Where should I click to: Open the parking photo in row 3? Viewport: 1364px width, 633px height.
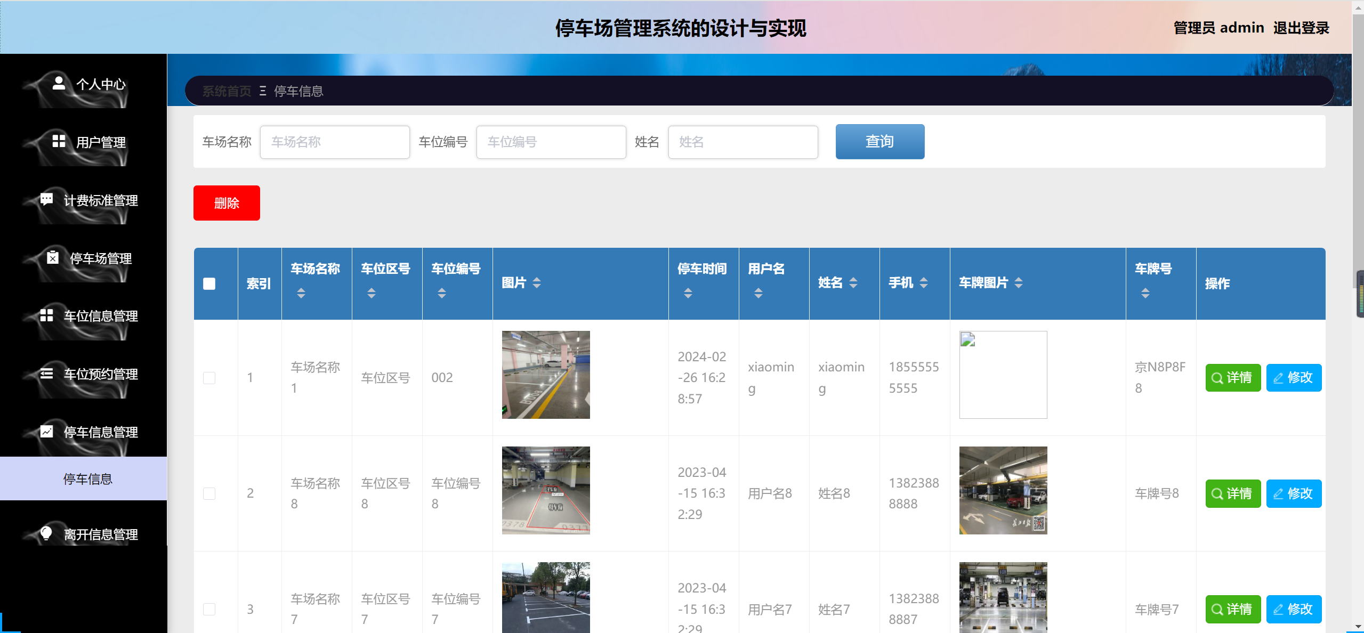click(546, 597)
